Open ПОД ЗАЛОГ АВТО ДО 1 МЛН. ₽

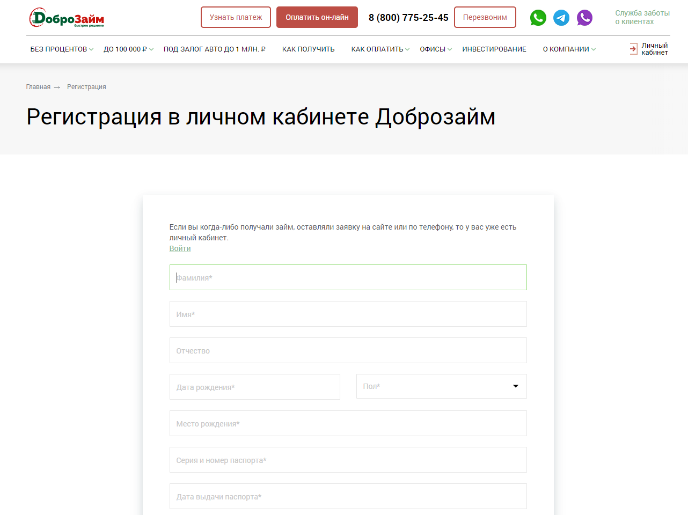pyautogui.click(x=215, y=49)
